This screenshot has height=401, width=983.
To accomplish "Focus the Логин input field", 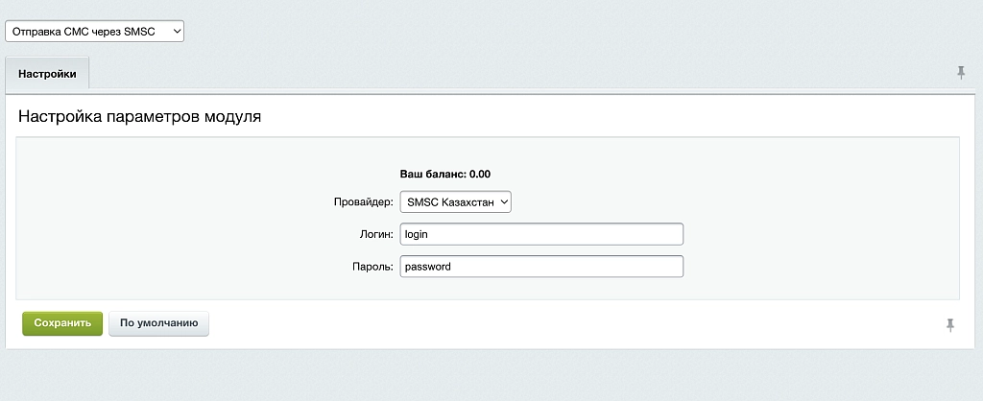I will click(541, 234).
